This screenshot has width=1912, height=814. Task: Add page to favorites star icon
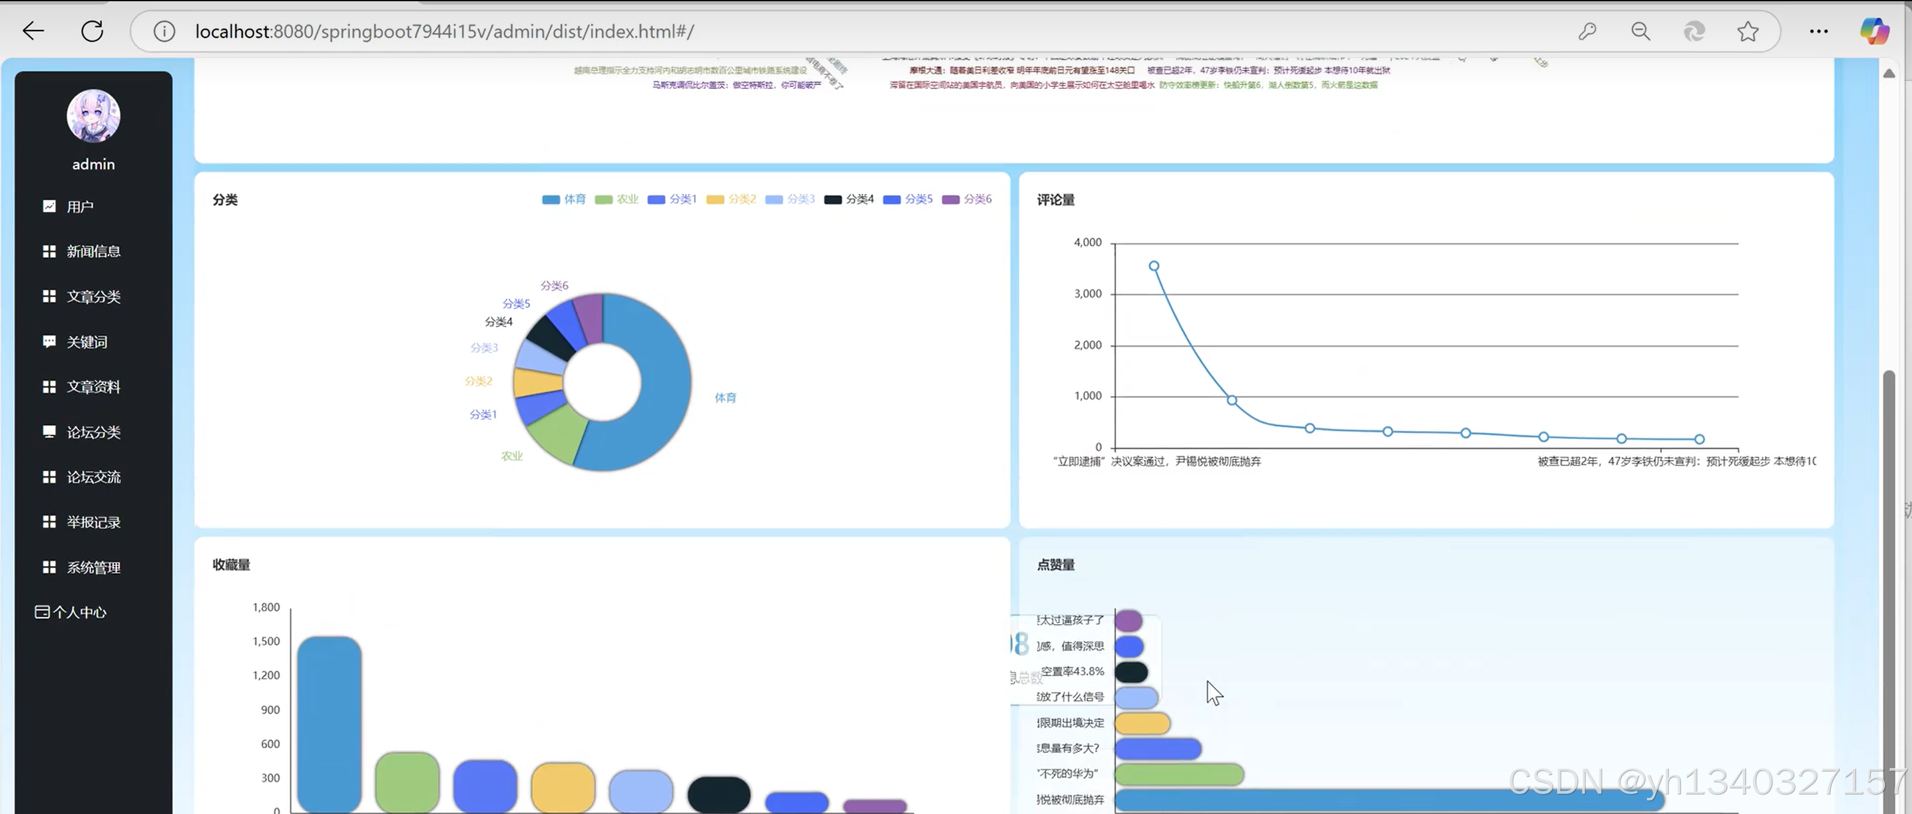click(x=1748, y=31)
